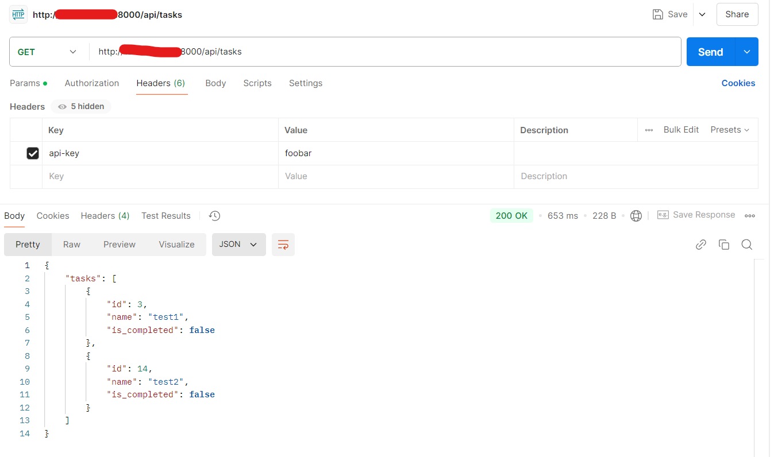This screenshot has width=774, height=457.
Task: View response Headers (4) tab
Action: tap(105, 216)
